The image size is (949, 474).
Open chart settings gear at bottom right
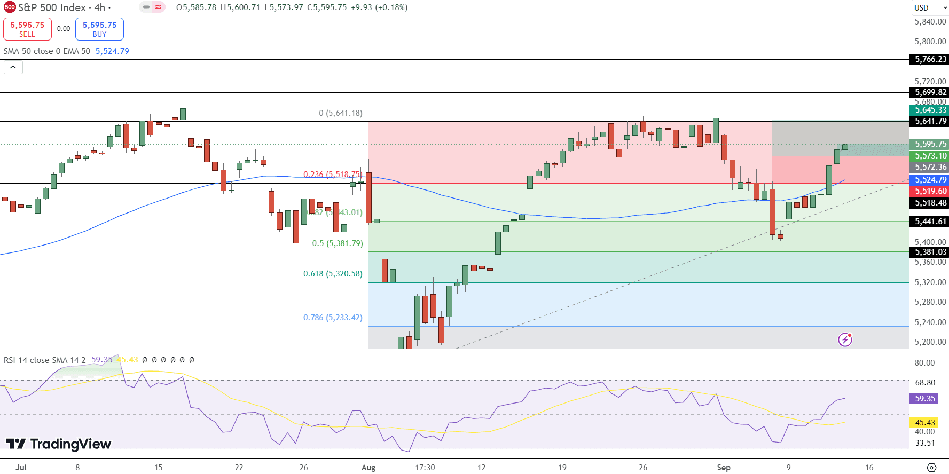[x=931, y=468]
